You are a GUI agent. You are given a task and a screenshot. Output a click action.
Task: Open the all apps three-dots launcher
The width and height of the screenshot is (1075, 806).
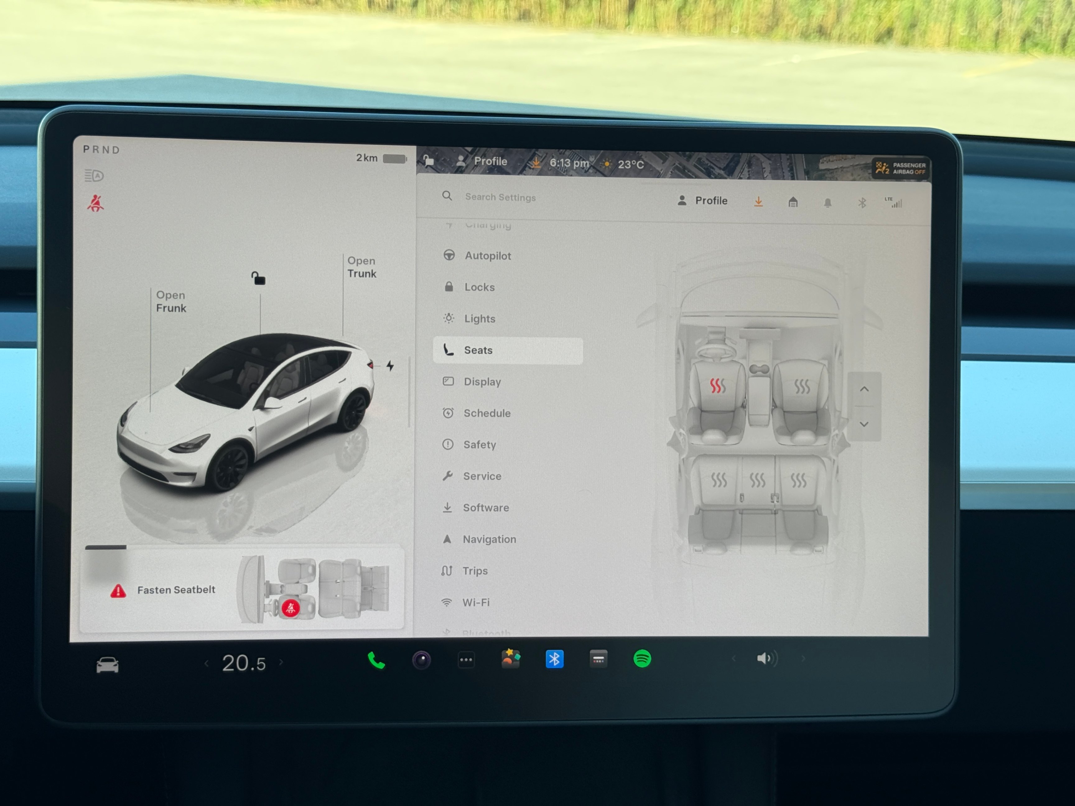coord(466,660)
